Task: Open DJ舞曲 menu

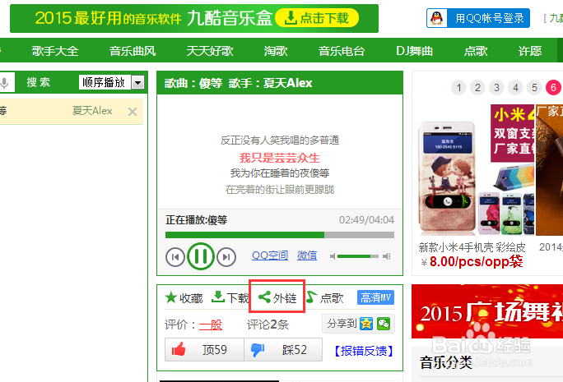Action: tap(414, 51)
